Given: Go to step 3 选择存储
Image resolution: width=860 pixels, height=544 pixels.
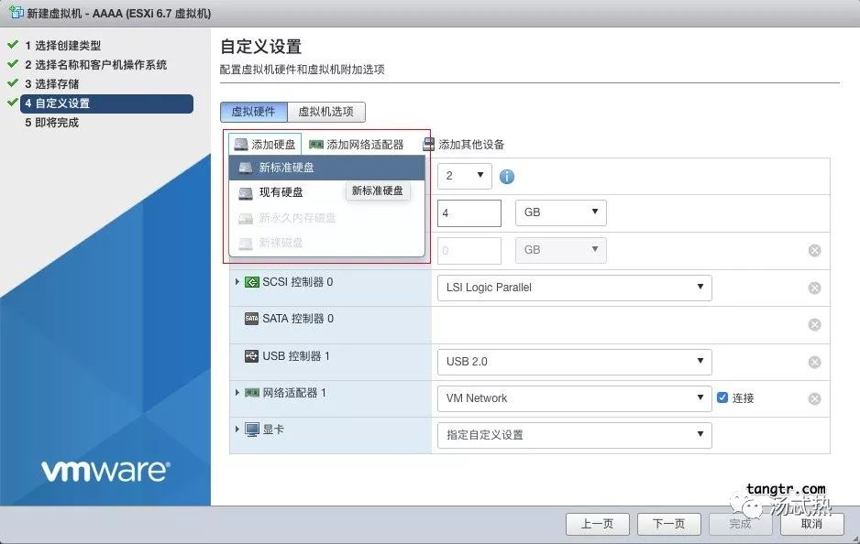Looking at the screenshot, I should click(52, 84).
